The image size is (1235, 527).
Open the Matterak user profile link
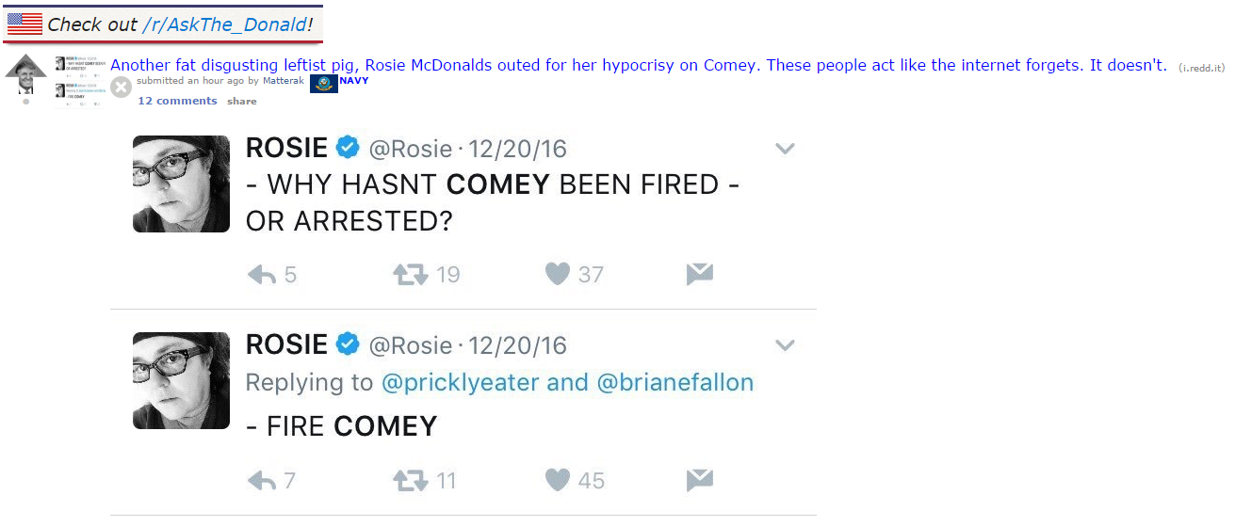point(284,81)
